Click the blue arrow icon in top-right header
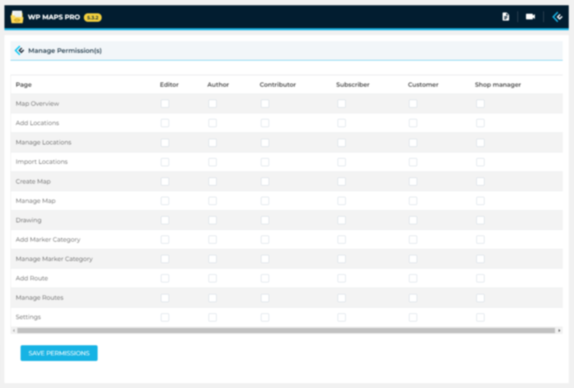The width and height of the screenshot is (574, 388). [557, 17]
